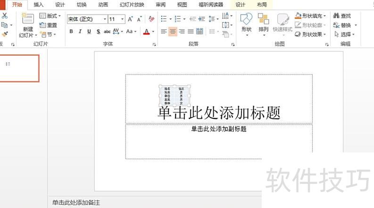Toggle bold formatting
This screenshot has width=374, height=208.
pyautogui.click(x=71, y=31)
